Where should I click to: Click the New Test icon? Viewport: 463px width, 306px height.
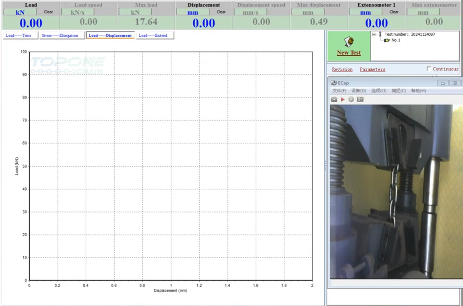[x=348, y=42]
